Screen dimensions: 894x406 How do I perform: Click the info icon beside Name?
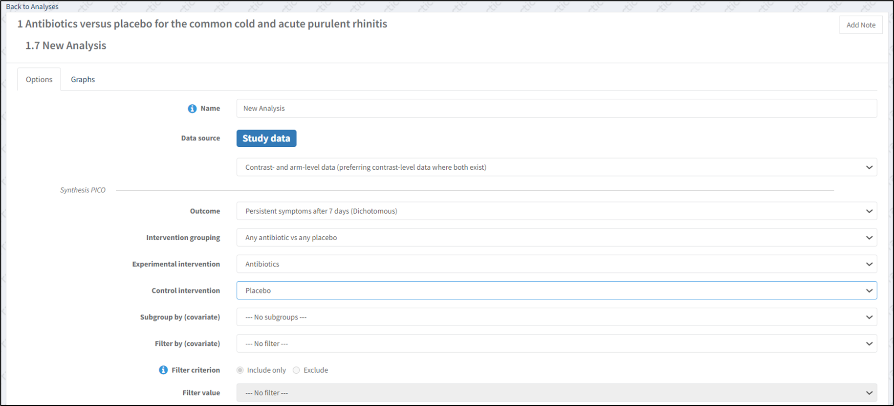[192, 109]
